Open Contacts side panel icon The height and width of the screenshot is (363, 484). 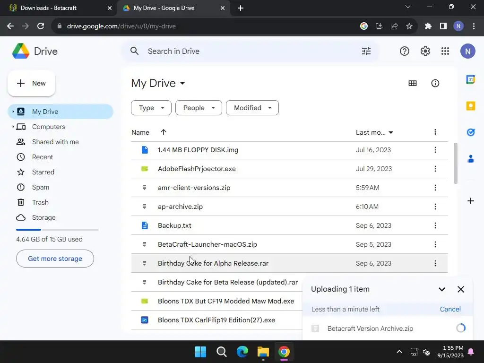[x=470, y=159]
